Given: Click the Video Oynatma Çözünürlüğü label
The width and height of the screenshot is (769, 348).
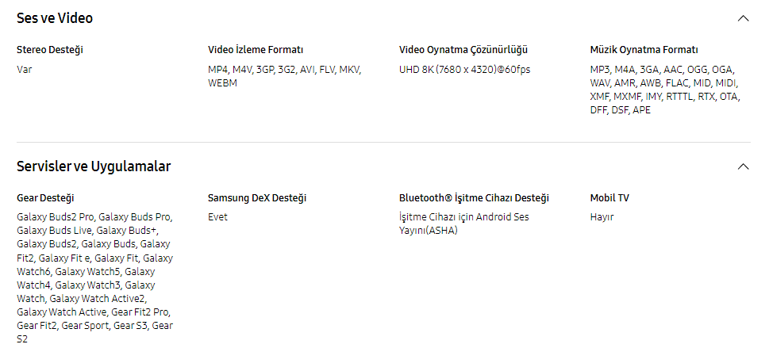Looking at the screenshot, I should (x=463, y=50).
